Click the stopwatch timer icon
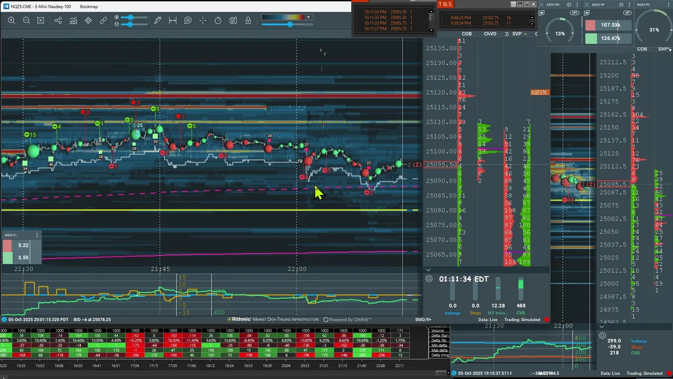673x379 pixels. 218,21
